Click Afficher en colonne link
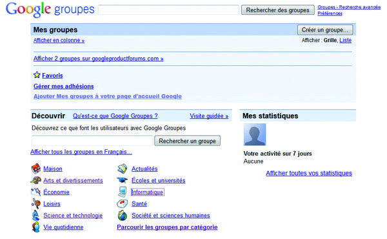 pos(59,40)
